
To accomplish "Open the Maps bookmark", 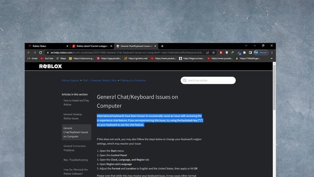I will click(61, 59).
